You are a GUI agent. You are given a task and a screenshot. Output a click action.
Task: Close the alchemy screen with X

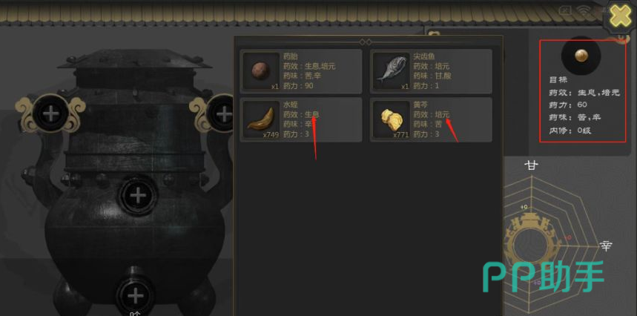pos(621,17)
